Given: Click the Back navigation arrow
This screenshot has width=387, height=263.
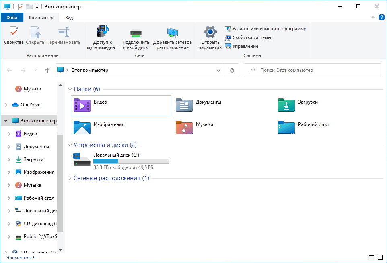Looking at the screenshot, I should point(9,70).
